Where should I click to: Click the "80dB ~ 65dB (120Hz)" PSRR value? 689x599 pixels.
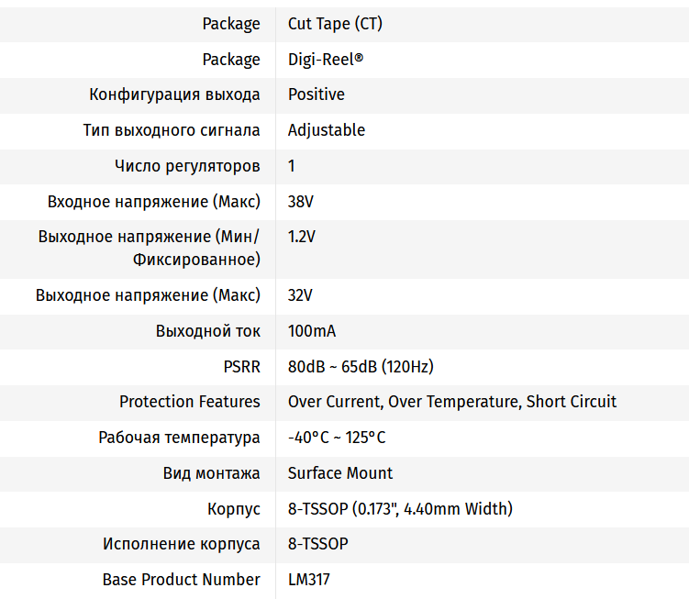361,367
